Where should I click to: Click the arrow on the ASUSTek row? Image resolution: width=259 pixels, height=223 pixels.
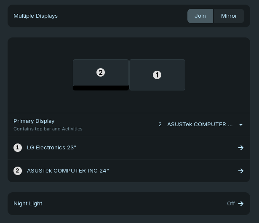click(241, 171)
